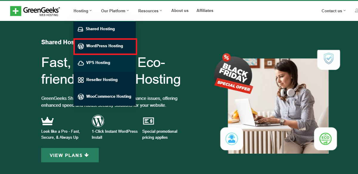Expand the Resources menu

coord(150,11)
